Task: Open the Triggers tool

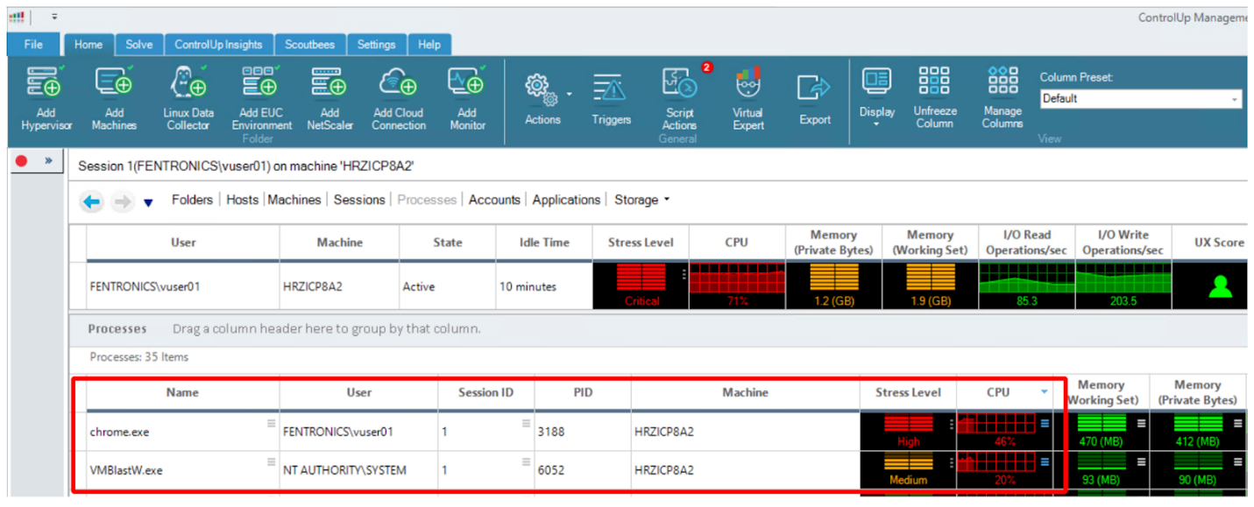Action: tap(611, 98)
